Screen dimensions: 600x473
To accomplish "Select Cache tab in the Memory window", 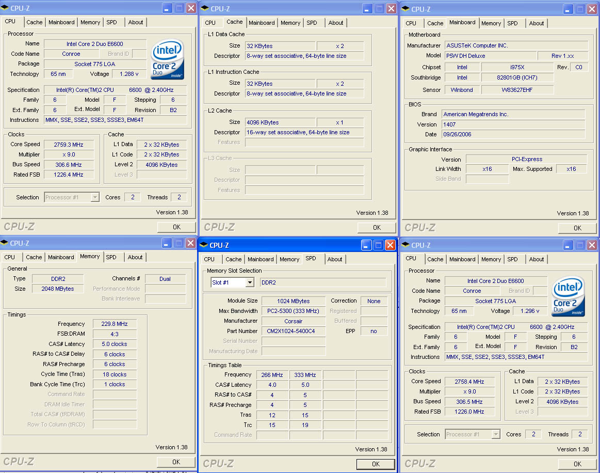I will [x=34, y=257].
